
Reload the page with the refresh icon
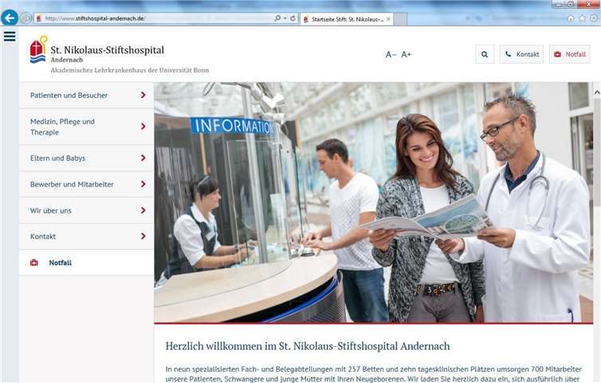click(293, 18)
